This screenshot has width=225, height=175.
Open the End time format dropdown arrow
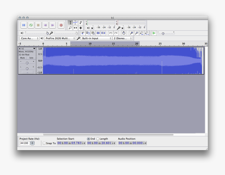(x=115, y=143)
